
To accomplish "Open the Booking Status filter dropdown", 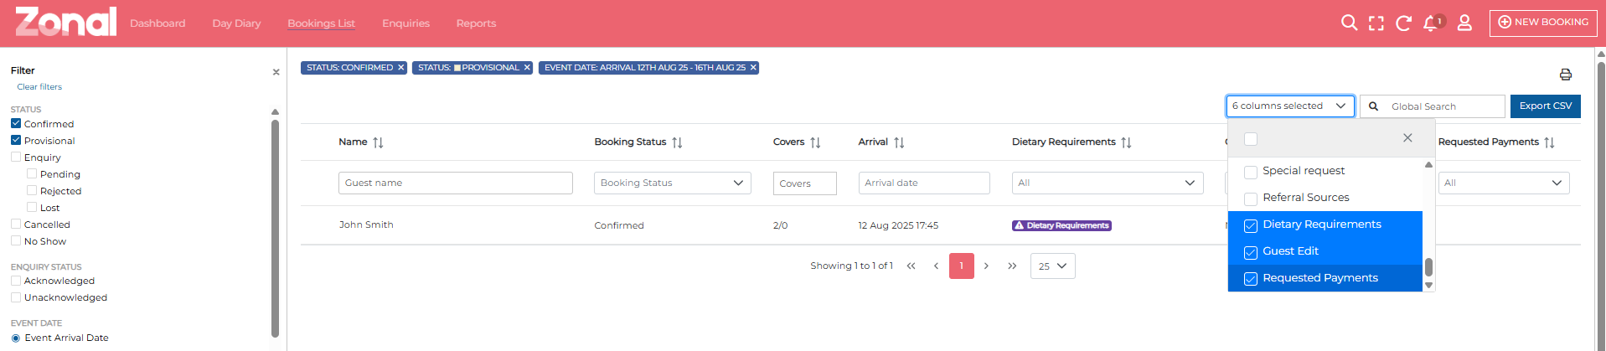I will tap(672, 183).
